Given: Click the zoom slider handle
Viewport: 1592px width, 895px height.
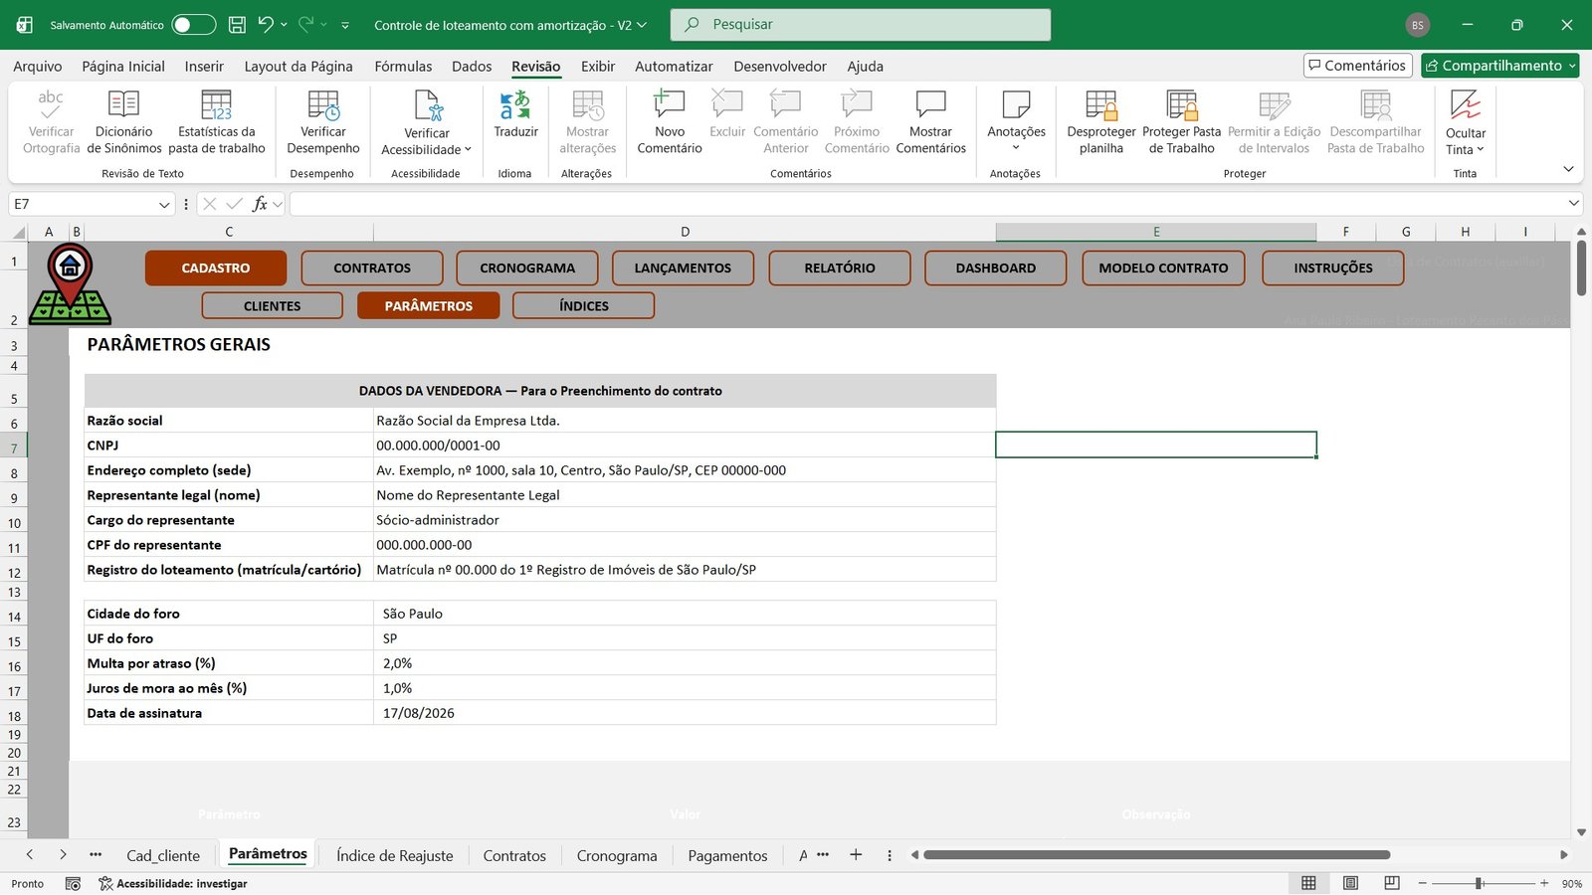Looking at the screenshot, I should point(1480,883).
